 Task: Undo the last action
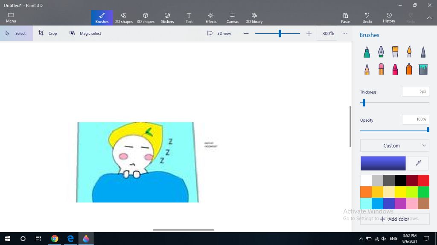(x=367, y=18)
